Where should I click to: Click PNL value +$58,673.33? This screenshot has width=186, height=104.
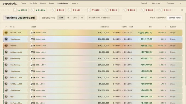click(x=147, y=46)
